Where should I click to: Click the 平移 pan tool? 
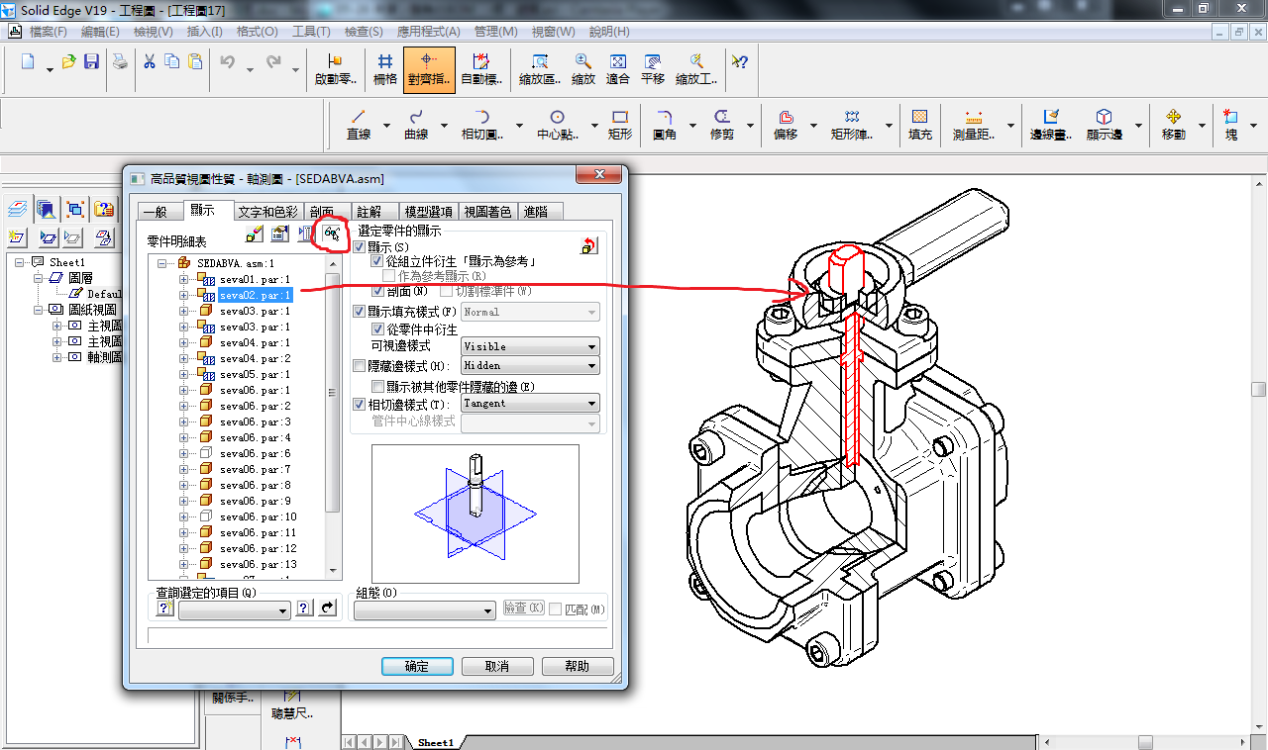653,69
